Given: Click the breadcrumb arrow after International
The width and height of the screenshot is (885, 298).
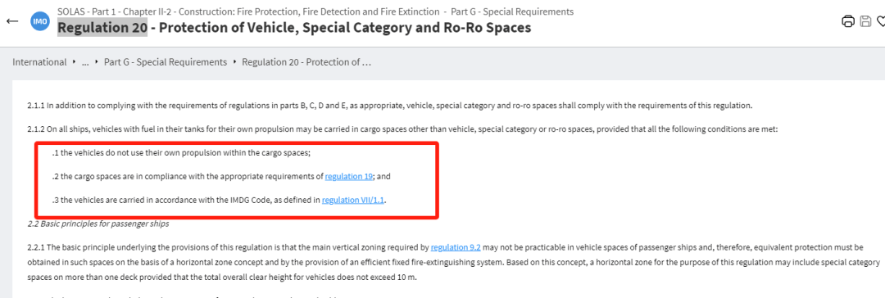Looking at the screenshot, I should (74, 62).
